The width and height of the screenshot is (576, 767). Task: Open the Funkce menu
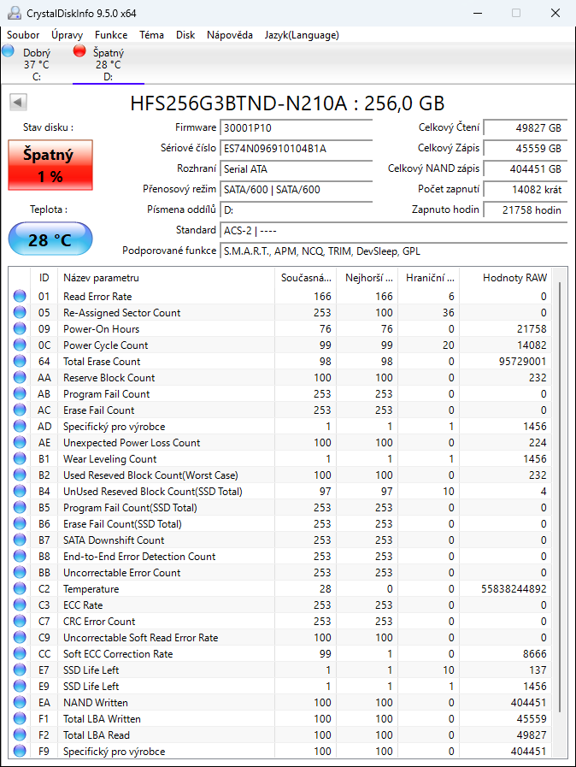pos(110,35)
